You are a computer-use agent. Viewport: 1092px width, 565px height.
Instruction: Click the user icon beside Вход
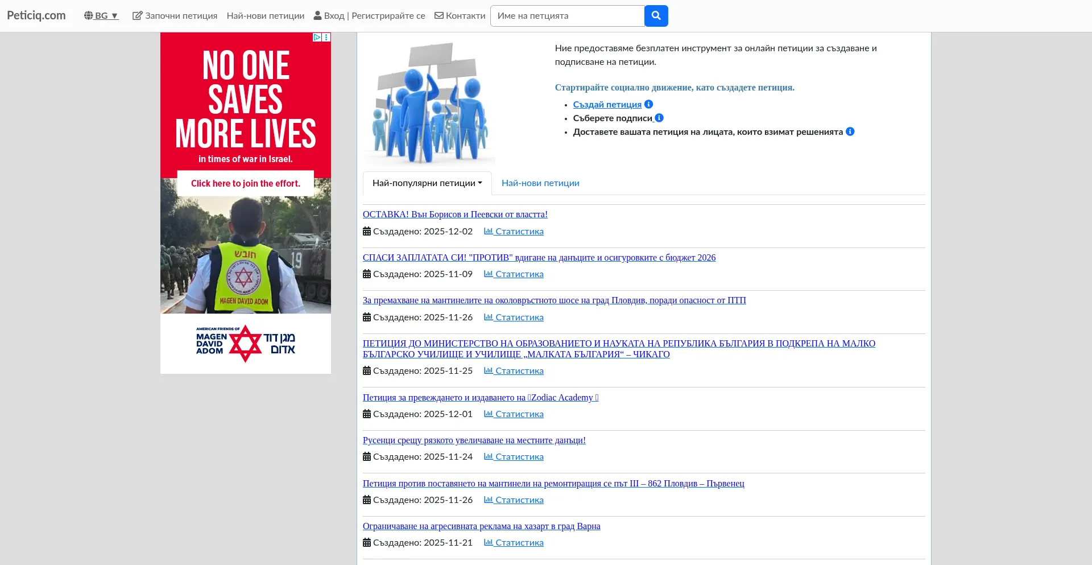317,16
